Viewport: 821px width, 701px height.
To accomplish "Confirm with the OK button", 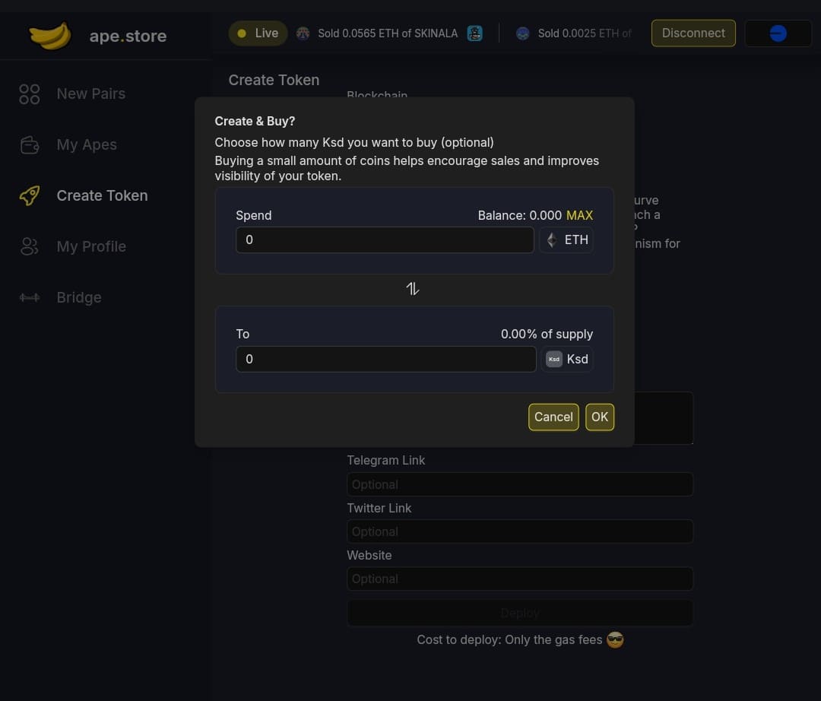I will 600,417.
